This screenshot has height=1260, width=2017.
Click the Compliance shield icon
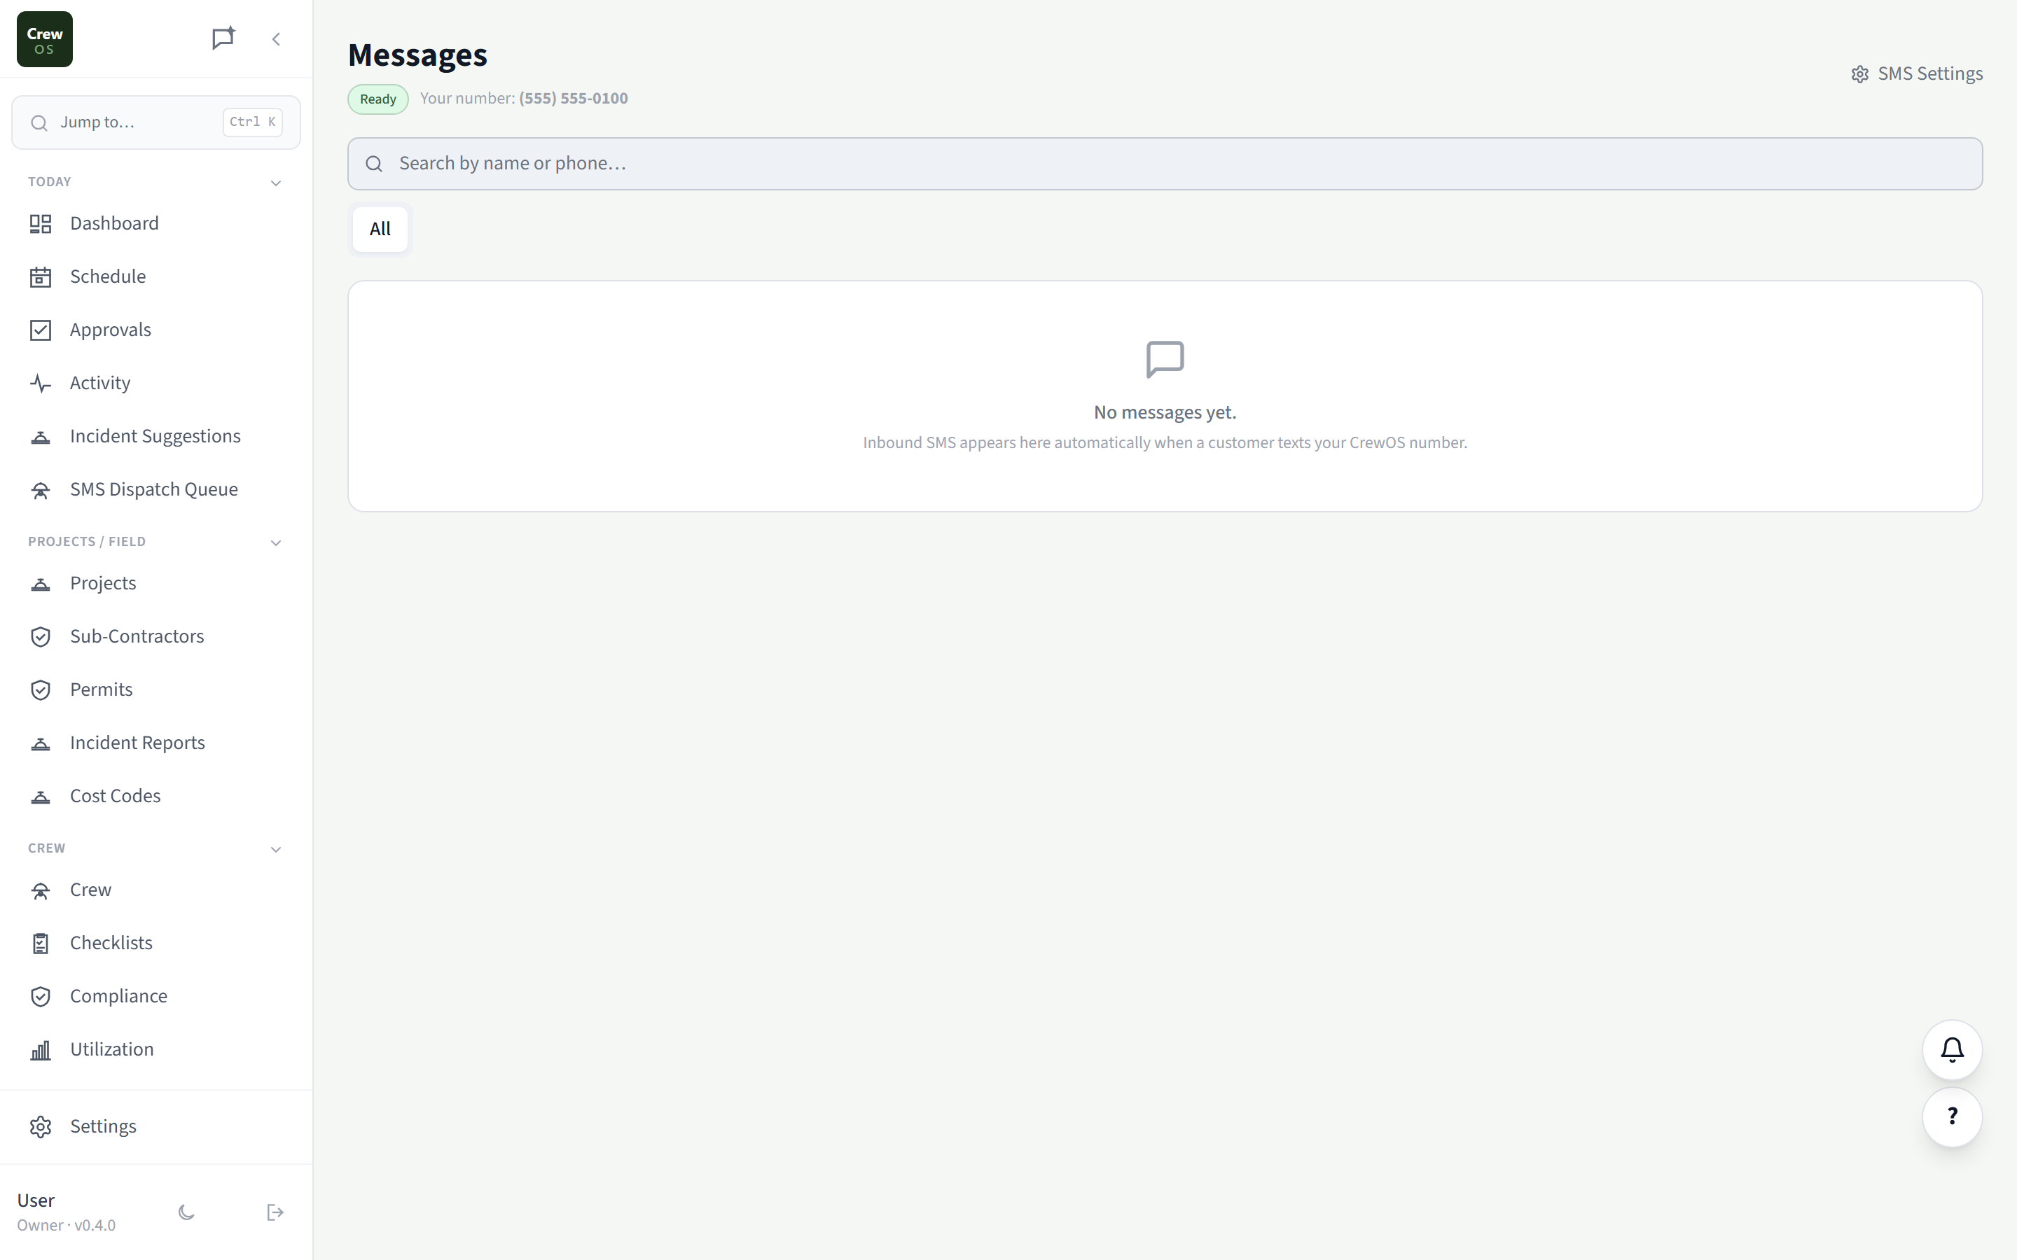tap(41, 997)
